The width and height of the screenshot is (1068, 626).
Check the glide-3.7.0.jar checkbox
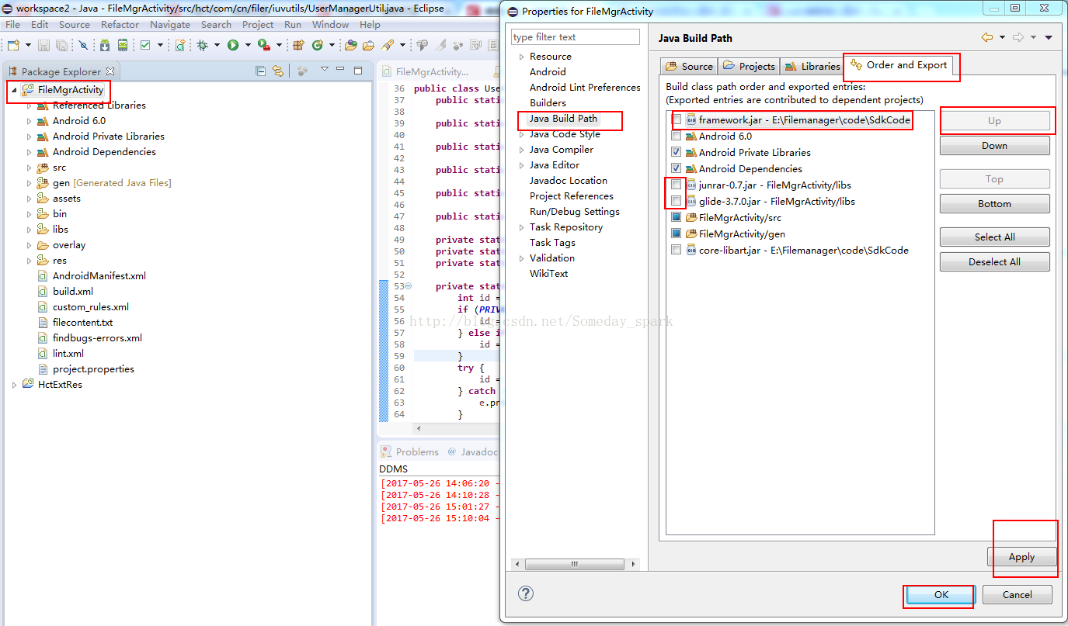click(x=677, y=202)
